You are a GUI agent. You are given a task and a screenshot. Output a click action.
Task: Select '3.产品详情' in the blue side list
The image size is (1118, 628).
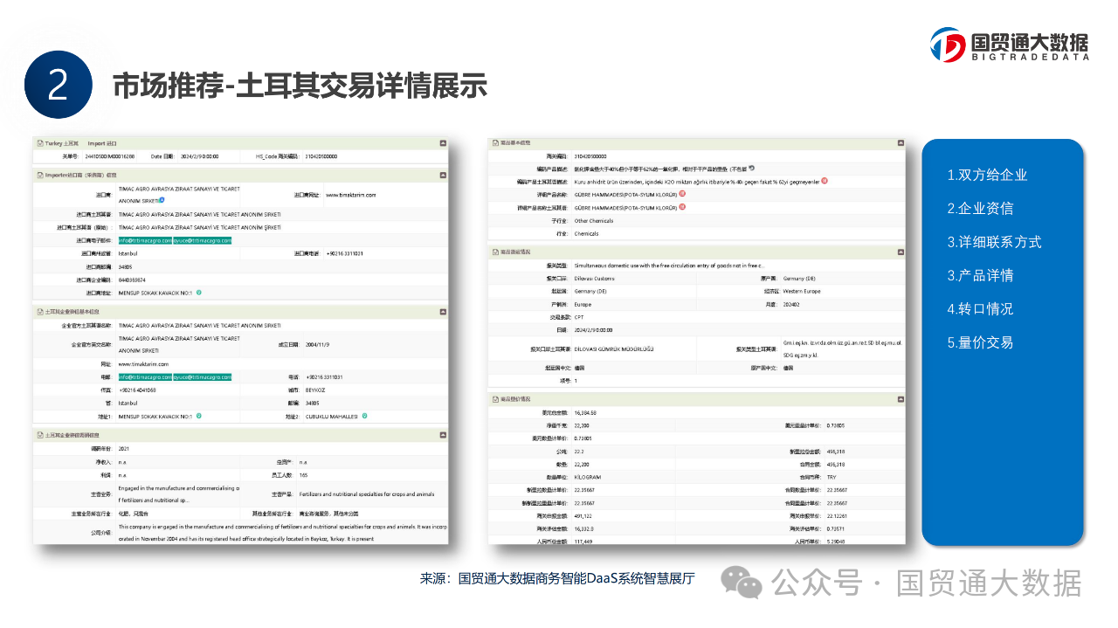coord(980,275)
